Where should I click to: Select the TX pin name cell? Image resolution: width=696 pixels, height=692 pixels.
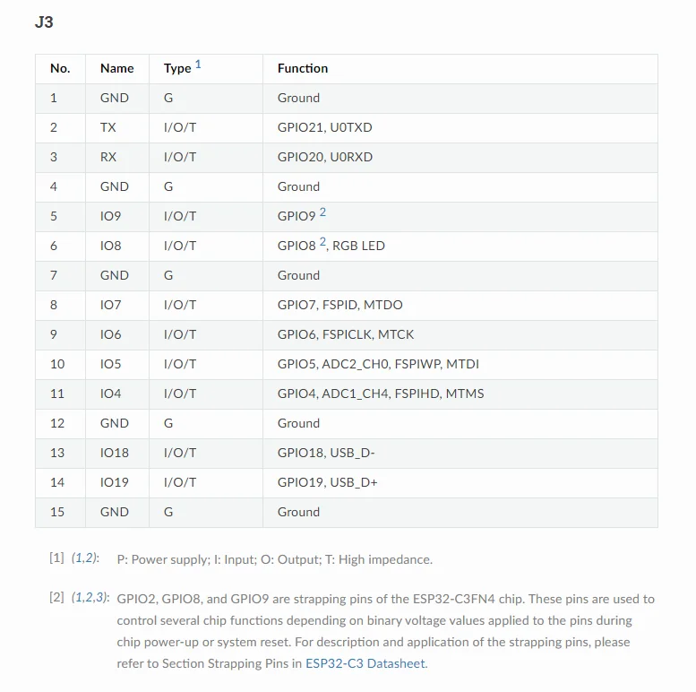click(x=108, y=127)
